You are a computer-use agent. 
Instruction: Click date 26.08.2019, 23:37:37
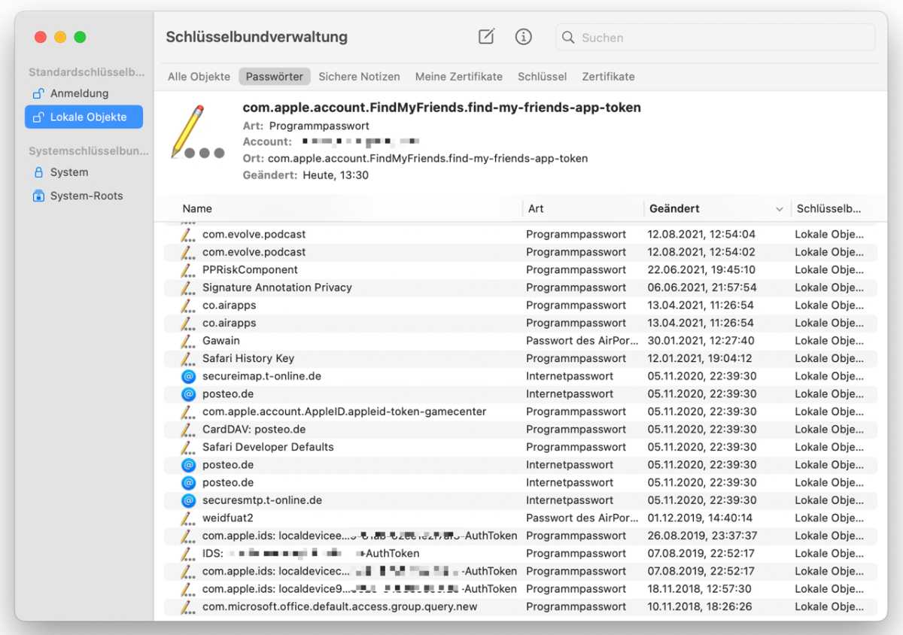[701, 536]
